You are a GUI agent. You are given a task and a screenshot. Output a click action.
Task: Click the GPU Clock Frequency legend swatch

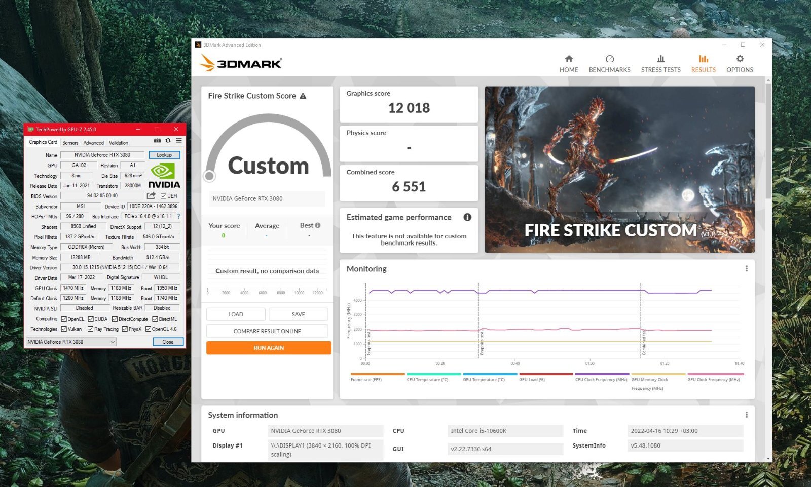[715, 374]
